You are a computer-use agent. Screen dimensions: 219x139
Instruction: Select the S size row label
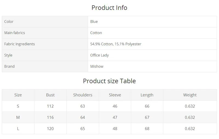[18, 106]
